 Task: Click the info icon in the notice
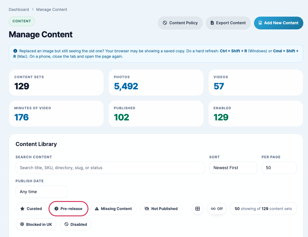tap(15, 51)
